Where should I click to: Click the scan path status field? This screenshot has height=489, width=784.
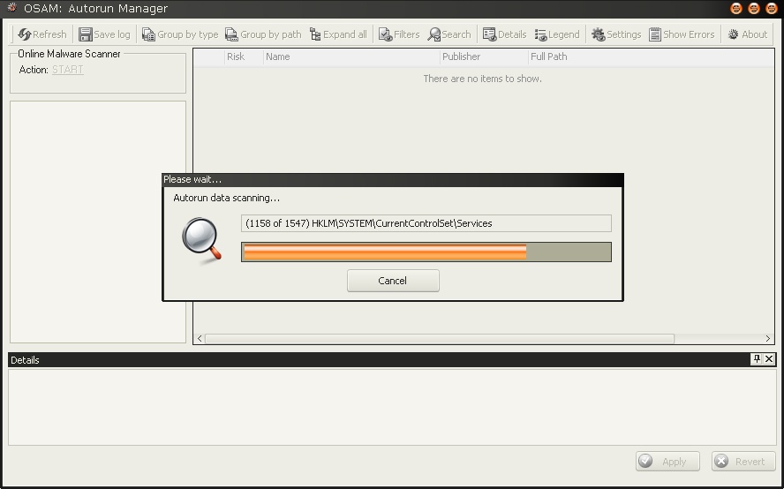click(x=426, y=223)
